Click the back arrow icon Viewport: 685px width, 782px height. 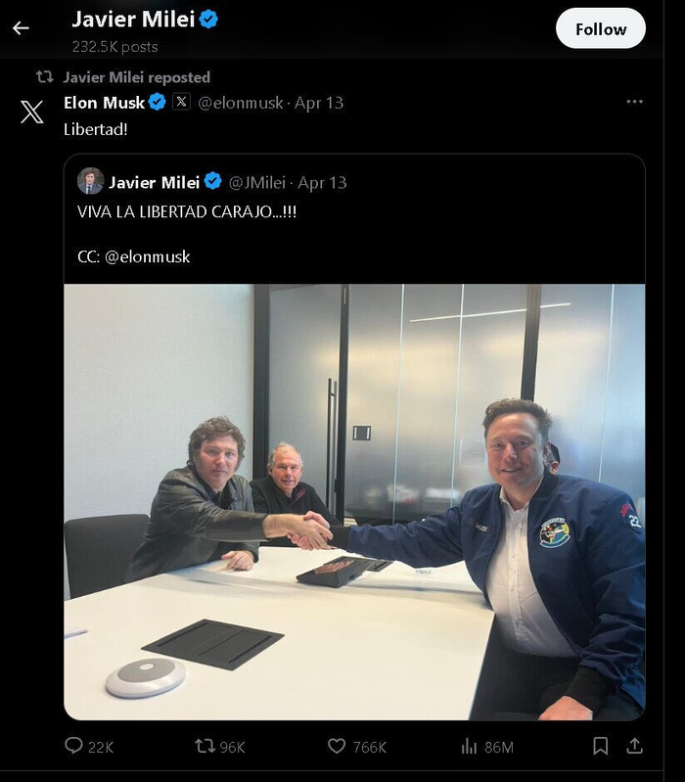pyautogui.click(x=21, y=28)
